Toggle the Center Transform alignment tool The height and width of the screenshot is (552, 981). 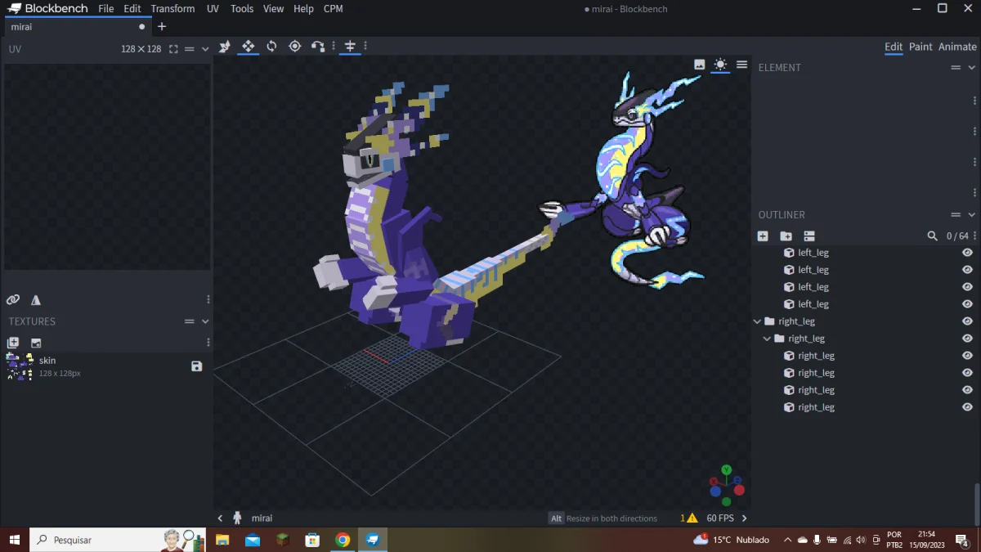350,47
